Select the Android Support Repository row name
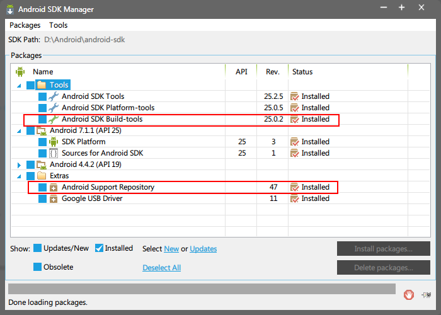441x315 pixels. coord(108,187)
